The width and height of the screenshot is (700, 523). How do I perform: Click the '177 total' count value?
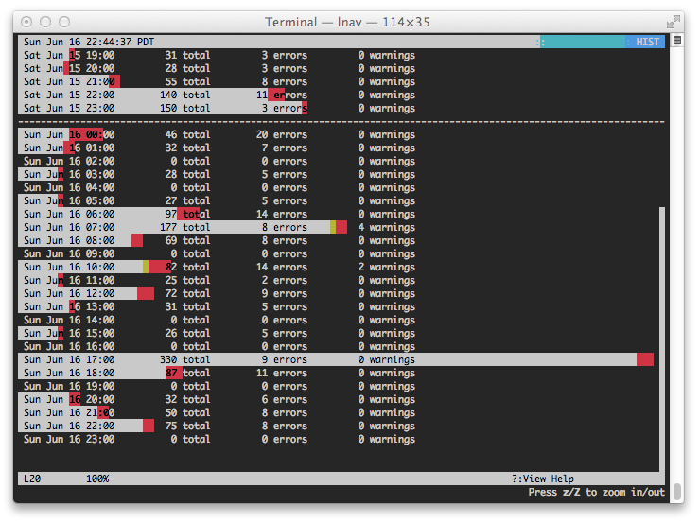coord(184,227)
